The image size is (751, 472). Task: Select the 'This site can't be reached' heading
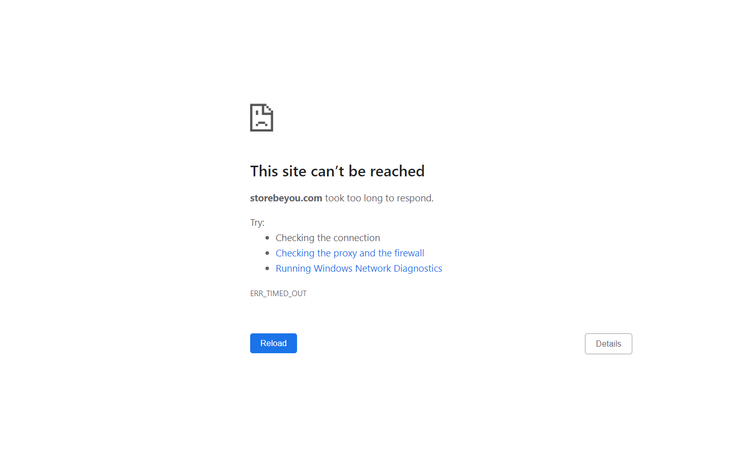[337, 171]
